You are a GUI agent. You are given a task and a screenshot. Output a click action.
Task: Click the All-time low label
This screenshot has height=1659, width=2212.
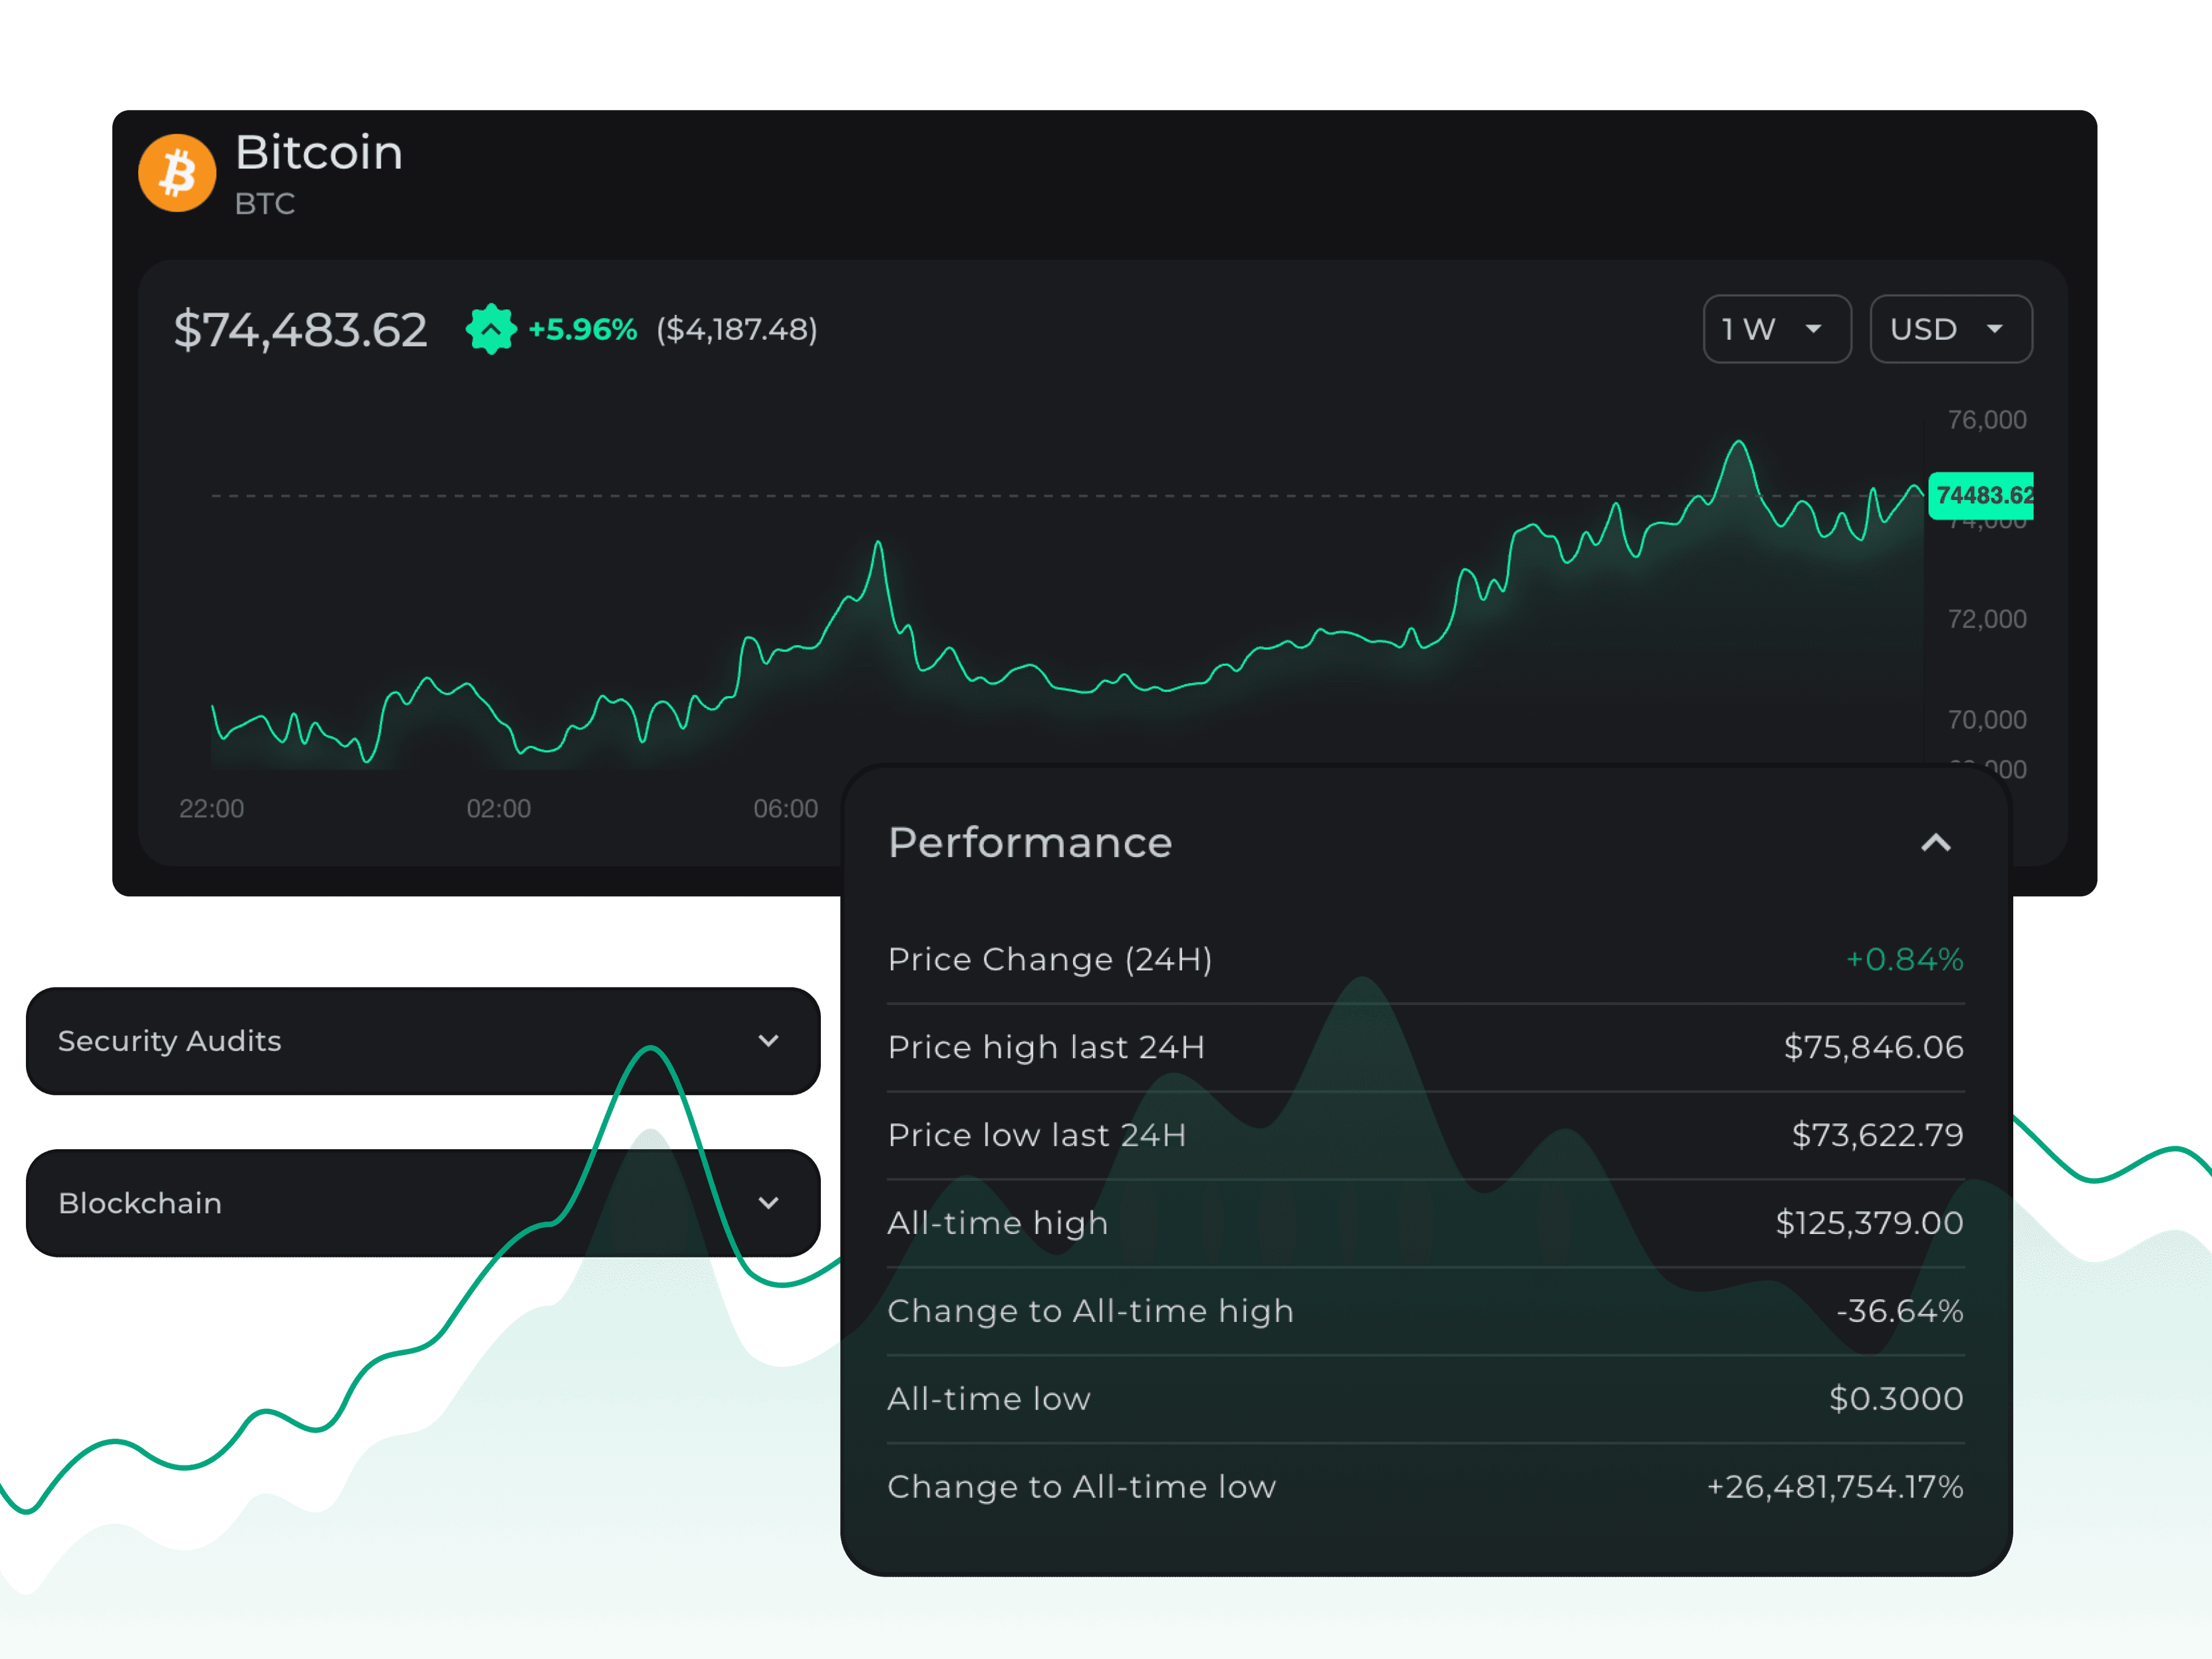[x=989, y=1399]
